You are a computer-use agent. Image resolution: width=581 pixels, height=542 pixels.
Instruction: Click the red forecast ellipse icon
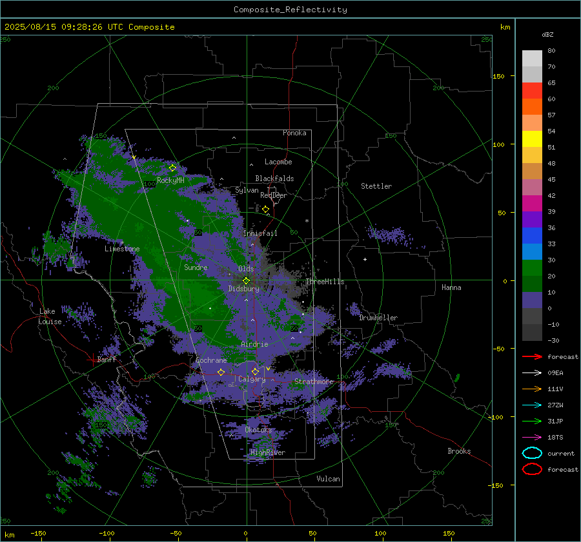click(532, 469)
